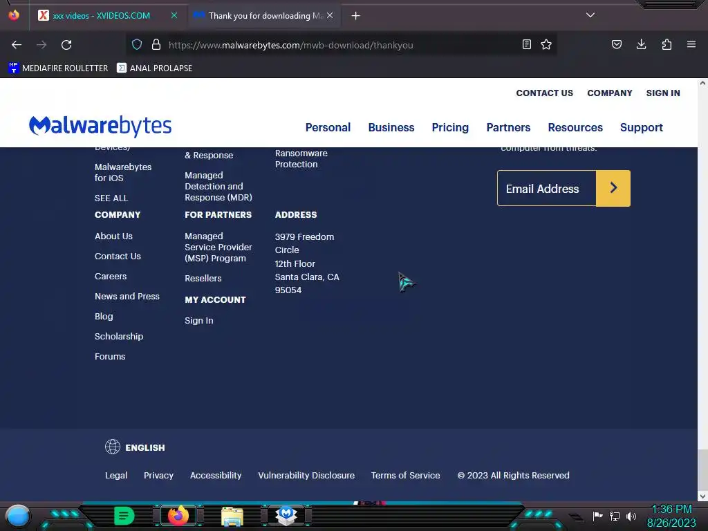
Task: Click the Malwarebytes logo
Action: (x=100, y=127)
